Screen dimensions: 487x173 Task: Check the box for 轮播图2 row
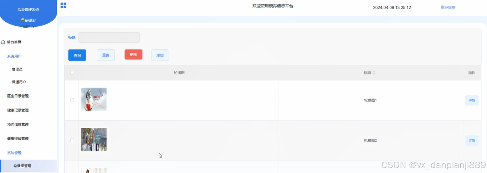72,141
